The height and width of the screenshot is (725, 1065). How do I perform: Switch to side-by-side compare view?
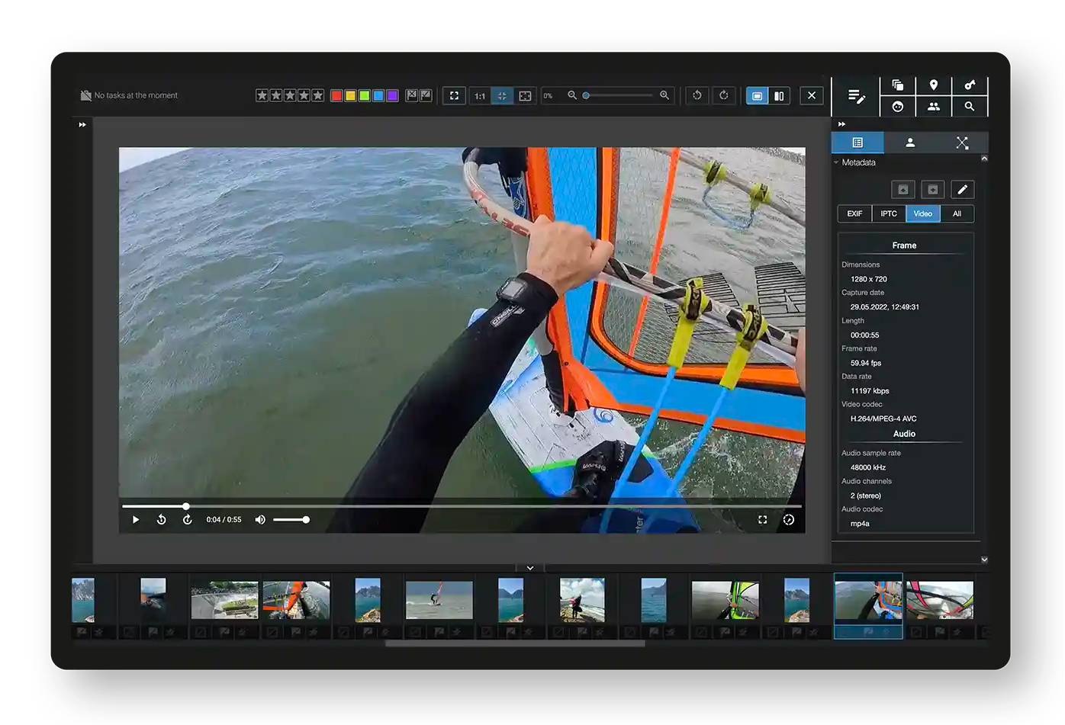coord(779,96)
